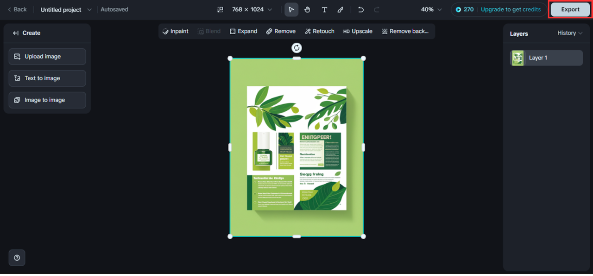Click the Export button
This screenshot has height=276, width=593.
click(570, 9)
